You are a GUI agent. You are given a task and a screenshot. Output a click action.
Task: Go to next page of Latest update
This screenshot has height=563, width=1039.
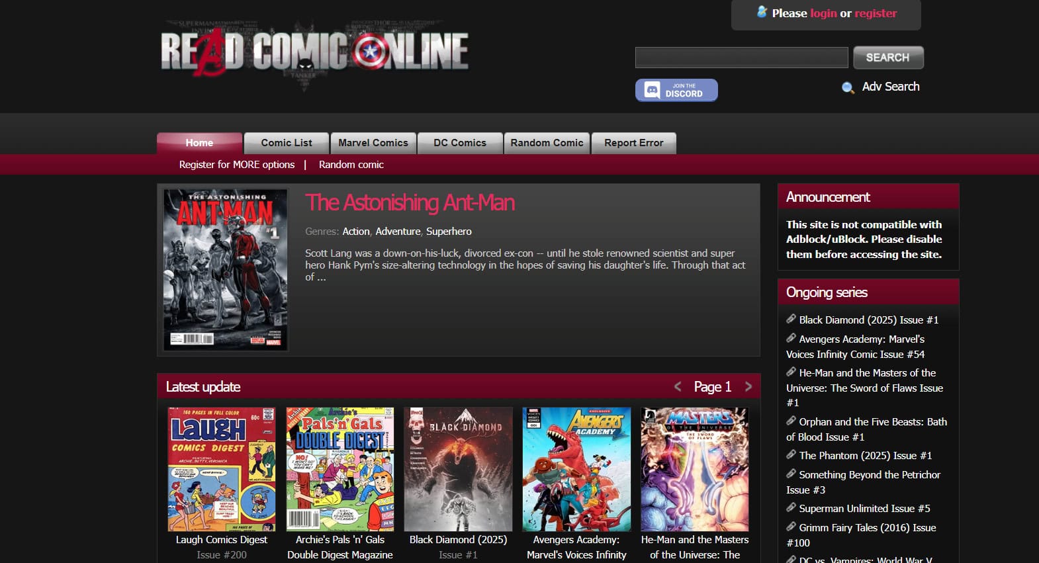(x=748, y=387)
